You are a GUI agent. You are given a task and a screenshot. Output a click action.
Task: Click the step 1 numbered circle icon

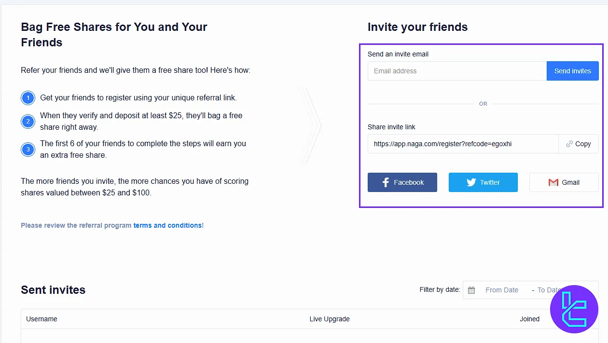tap(28, 98)
